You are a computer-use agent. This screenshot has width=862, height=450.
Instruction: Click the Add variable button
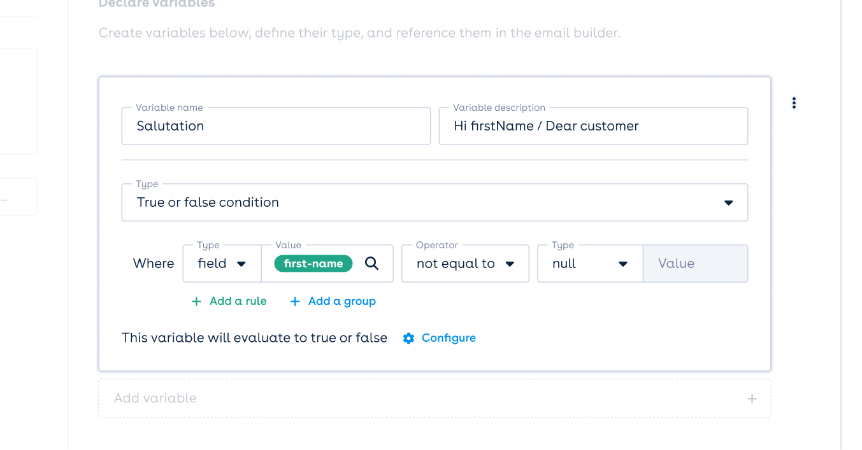tap(435, 398)
